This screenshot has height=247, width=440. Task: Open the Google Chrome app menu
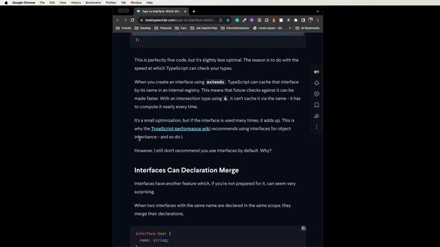click(23, 3)
